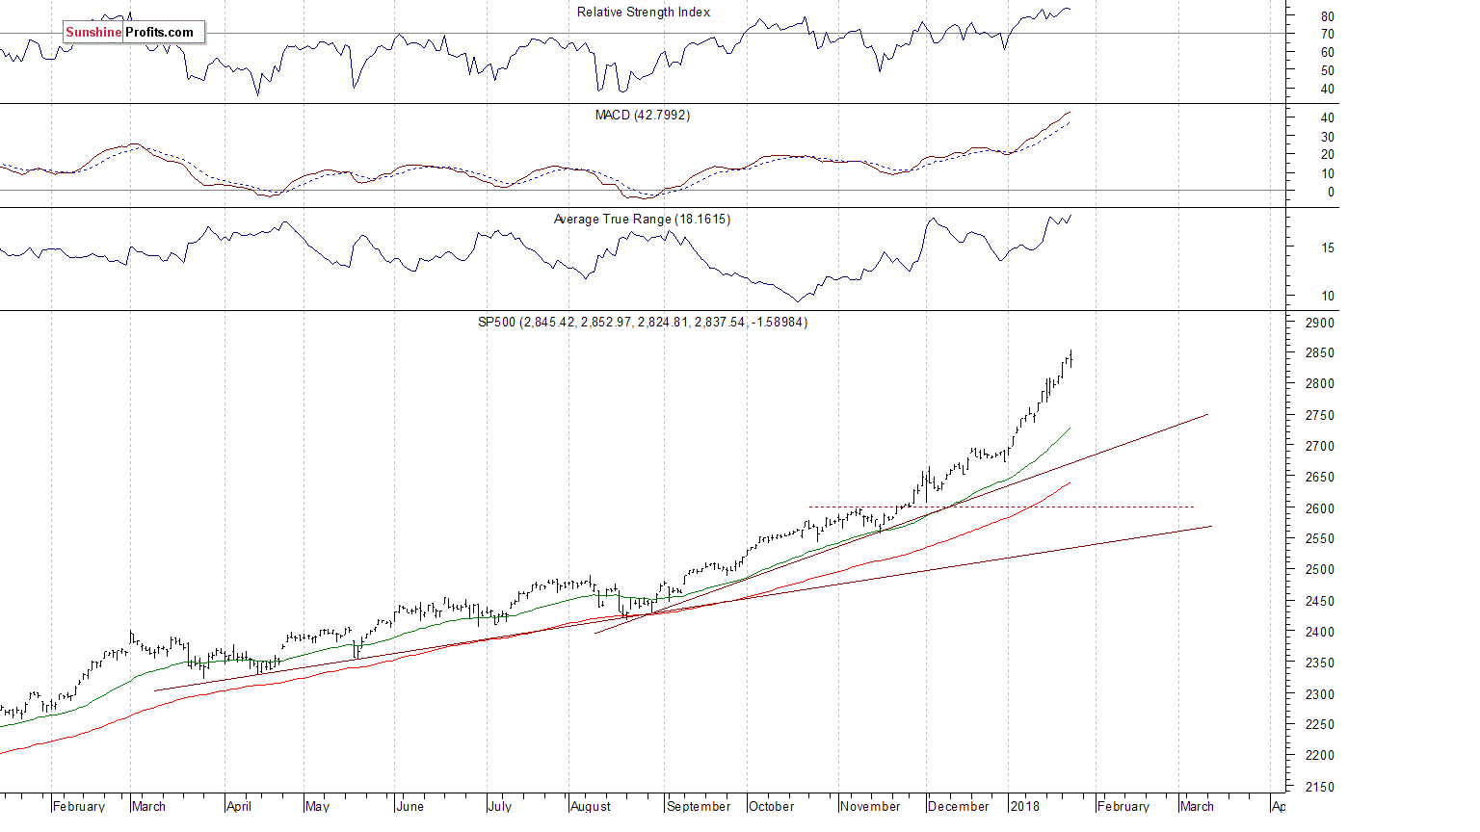Click the RSI 60 scale label
This screenshot has height=832, width=1480.
[x=1328, y=53]
